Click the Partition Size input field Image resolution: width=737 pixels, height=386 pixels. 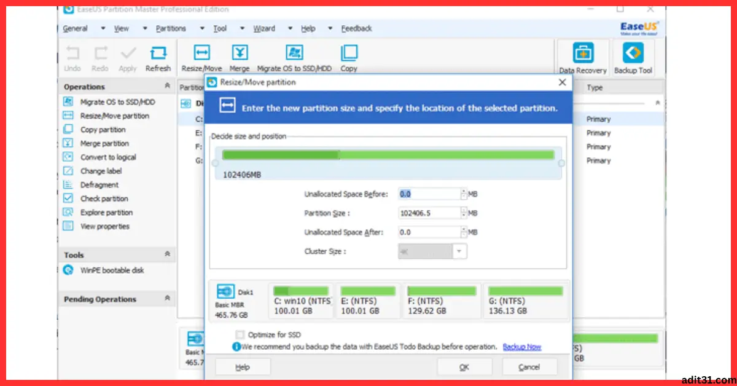[x=429, y=213]
